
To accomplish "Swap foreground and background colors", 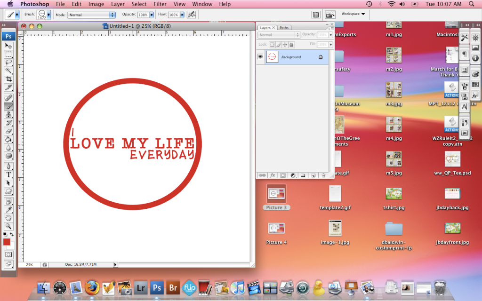I will 12,235.
